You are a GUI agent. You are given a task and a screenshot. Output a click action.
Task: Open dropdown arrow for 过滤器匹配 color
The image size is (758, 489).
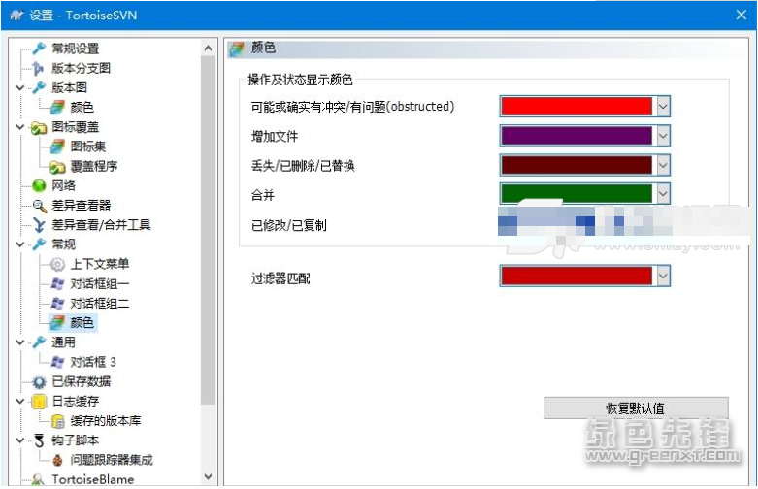663,276
